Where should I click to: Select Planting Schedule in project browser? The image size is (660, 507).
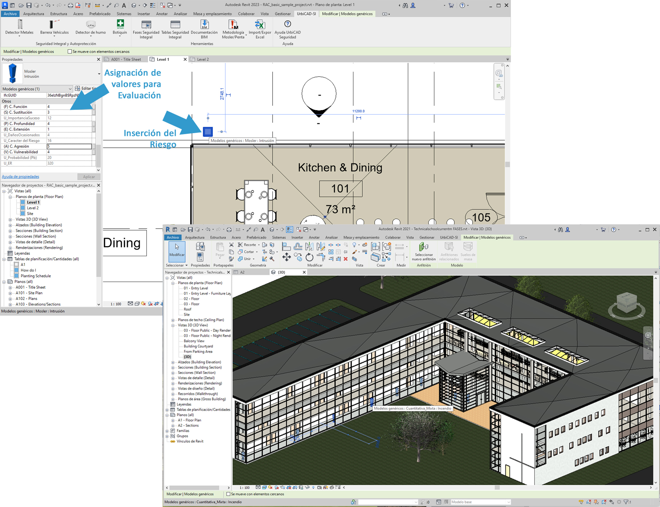(x=35, y=276)
